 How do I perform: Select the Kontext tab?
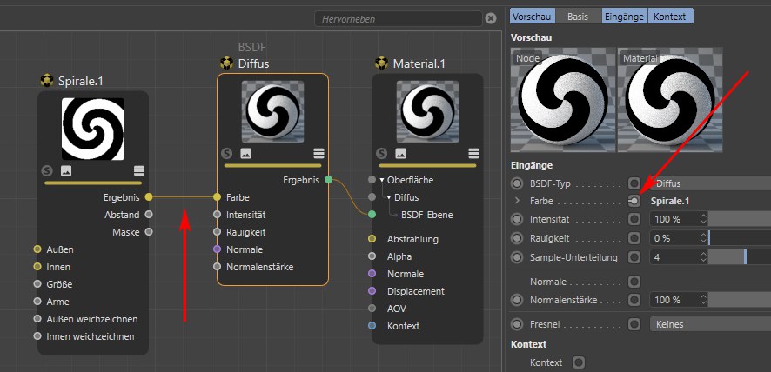coord(670,17)
